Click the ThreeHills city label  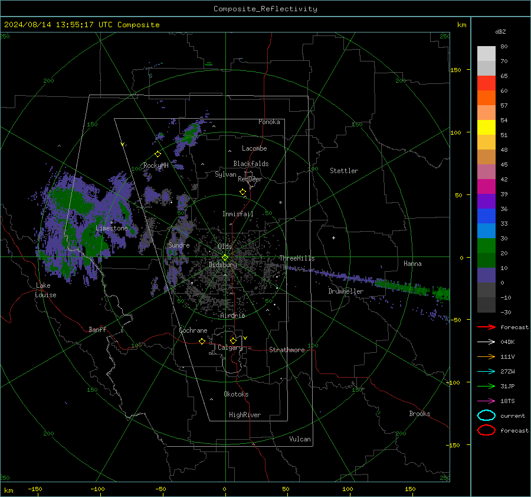297,258
